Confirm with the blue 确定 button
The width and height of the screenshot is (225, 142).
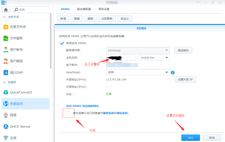(191, 138)
